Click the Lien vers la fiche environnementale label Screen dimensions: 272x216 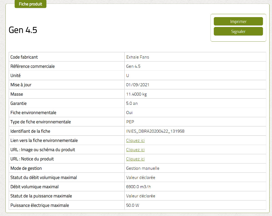click(44, 140)
